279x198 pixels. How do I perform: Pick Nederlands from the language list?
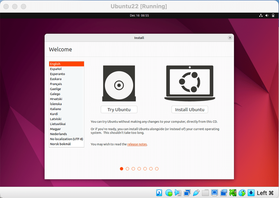click(67, 134)
